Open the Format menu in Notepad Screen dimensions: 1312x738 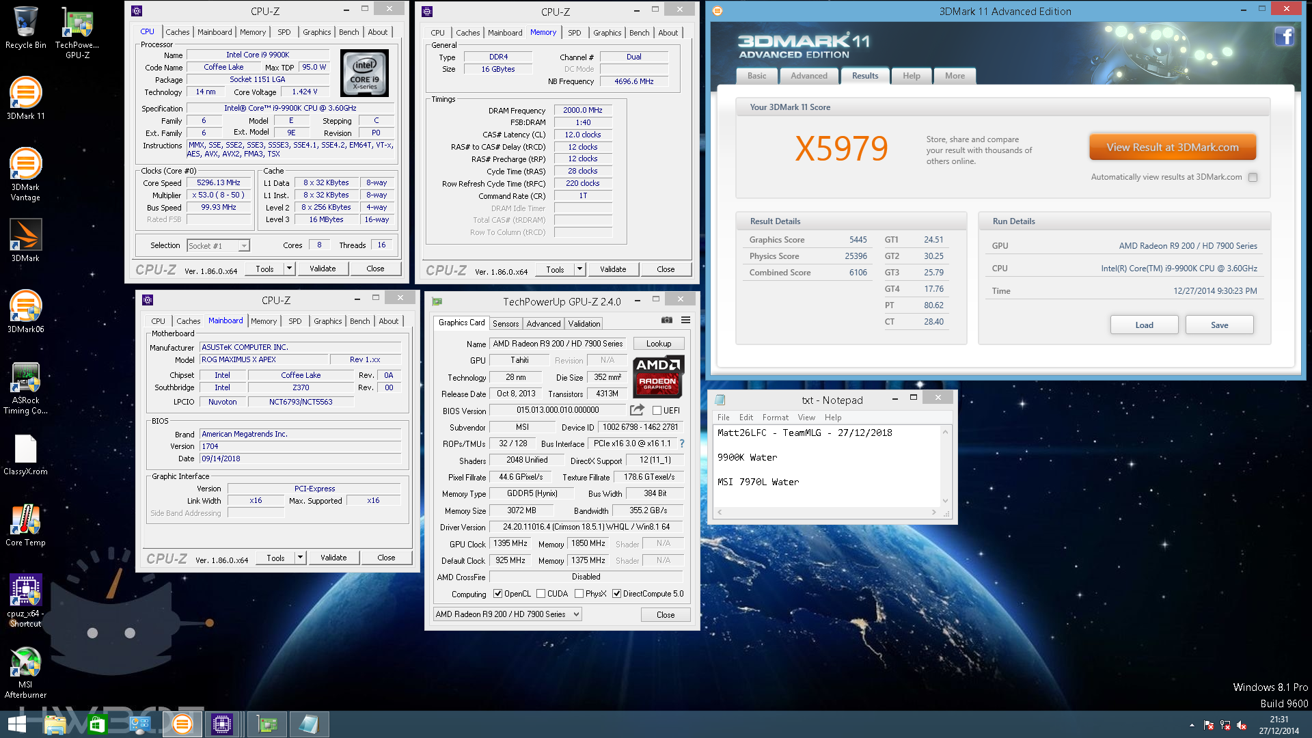(x=776, y=418)
